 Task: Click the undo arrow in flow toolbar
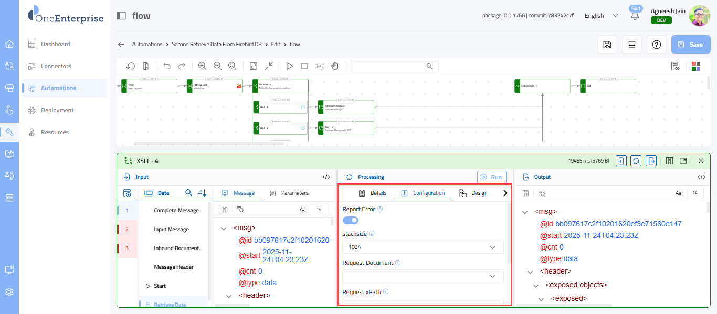click(167, 66)
